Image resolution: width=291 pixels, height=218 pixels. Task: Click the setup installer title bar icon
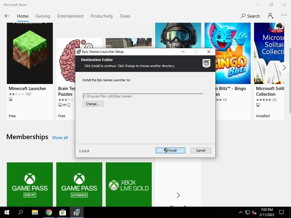click(x=78, y=52)
